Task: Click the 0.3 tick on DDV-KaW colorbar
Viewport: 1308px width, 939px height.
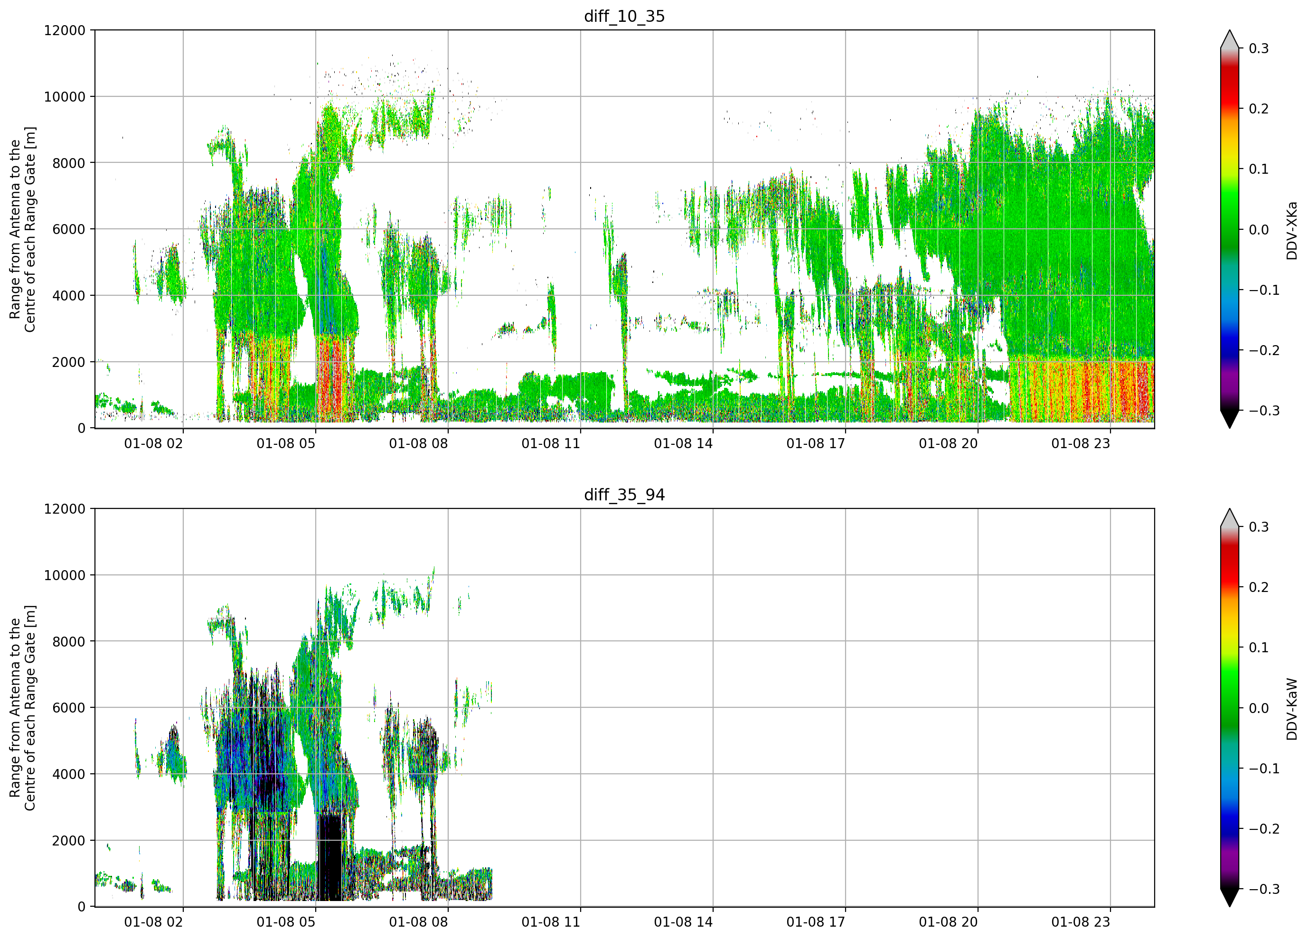Action: coord(1259,527)
